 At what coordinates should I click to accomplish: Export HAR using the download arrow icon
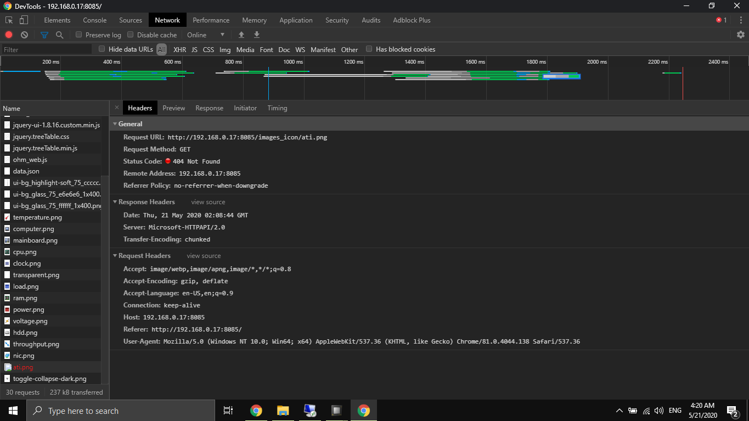coord(256,34)
